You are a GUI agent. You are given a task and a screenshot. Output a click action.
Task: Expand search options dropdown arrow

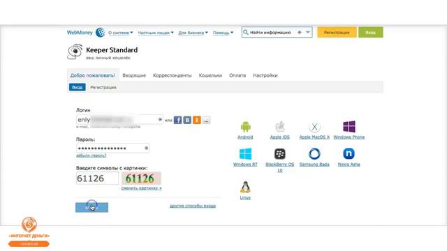click(308, 33)
